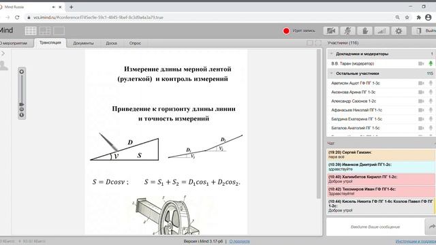
Task: Open browser profile account icon
Action: pyautogui.click(x=429, y=17)
